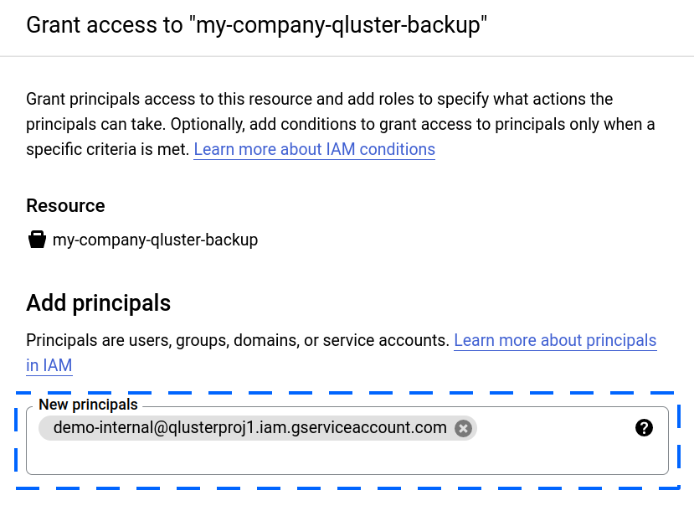
Task: Click "specific criteria is met" text
Action: 107,150
